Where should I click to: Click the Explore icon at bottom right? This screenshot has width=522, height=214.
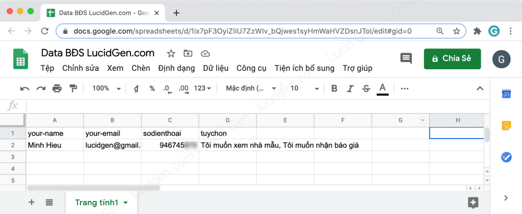coord(473,203)
